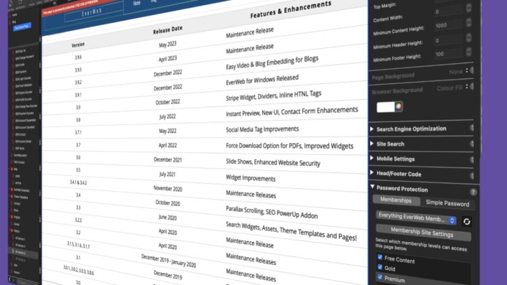Click the May 2022 release date

pyautogui.click(x=167, y=131)
